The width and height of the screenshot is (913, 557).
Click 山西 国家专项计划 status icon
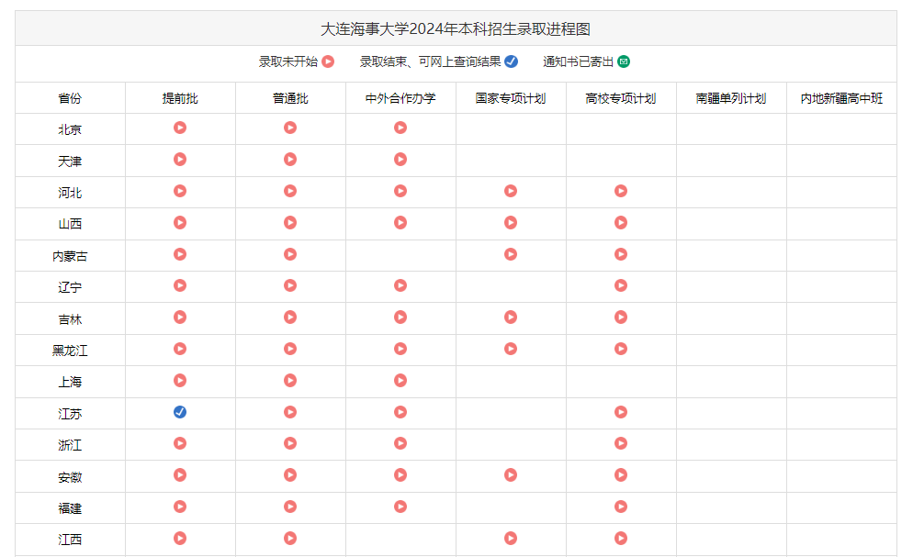[511, 222]
